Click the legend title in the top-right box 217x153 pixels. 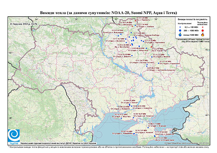click(193, 20)
